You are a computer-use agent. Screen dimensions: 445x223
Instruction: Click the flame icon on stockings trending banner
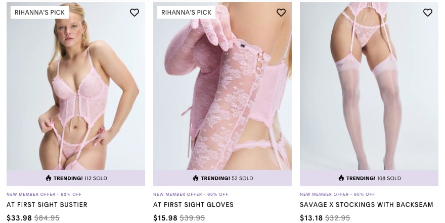click(x=341, y=178)
